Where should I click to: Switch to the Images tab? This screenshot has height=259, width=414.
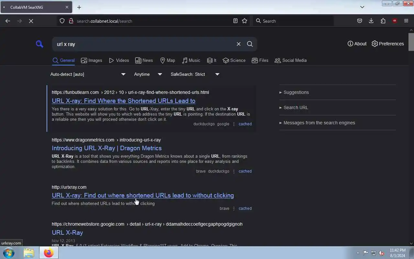tap(92, 61)
